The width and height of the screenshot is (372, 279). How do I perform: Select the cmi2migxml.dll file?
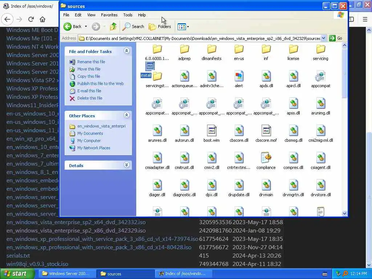coord(320,134)
